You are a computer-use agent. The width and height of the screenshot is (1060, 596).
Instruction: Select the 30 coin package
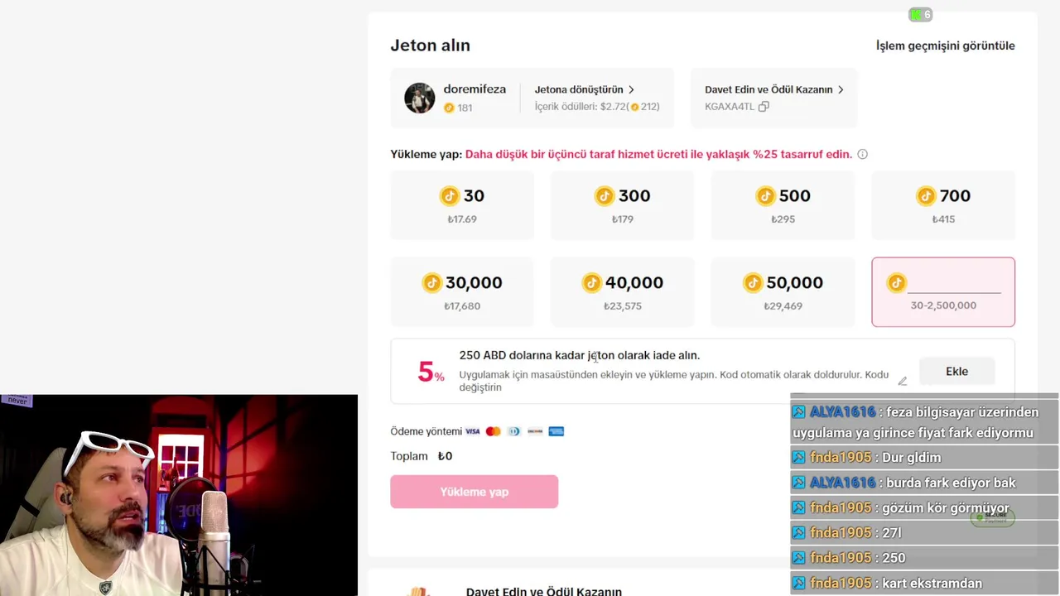(x=462, y=205)
